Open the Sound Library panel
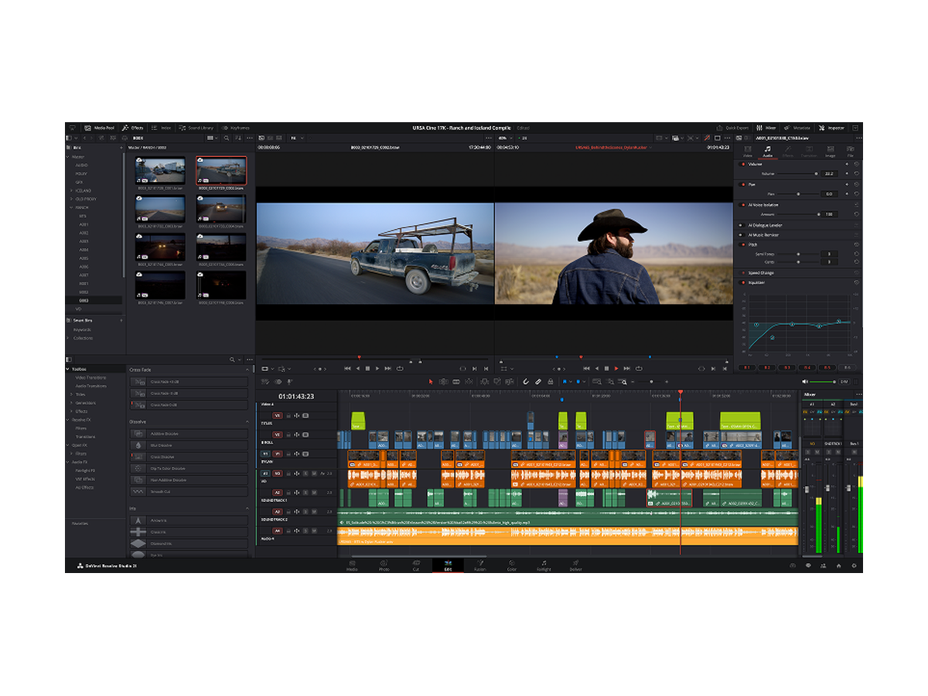The image size is (928, 696). coord(196,128)
